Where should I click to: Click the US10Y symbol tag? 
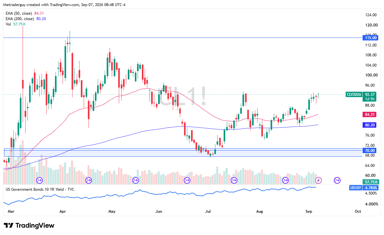tap(356, 188)
